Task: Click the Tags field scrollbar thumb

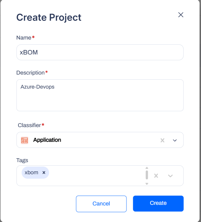Action: click(147, 175)
